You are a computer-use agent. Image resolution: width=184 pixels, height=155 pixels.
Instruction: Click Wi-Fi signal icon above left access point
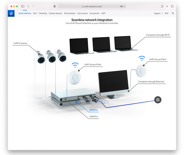click(75, 65)
